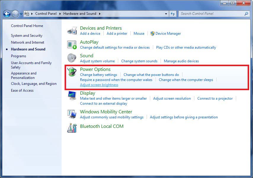Open the Mouse settings link
The height and width of the screenshot is (178, 253).
pyautogui.click(x=139, y=34)
